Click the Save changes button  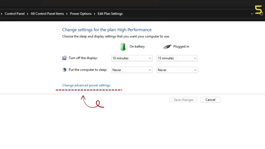(x=183, y=100)
